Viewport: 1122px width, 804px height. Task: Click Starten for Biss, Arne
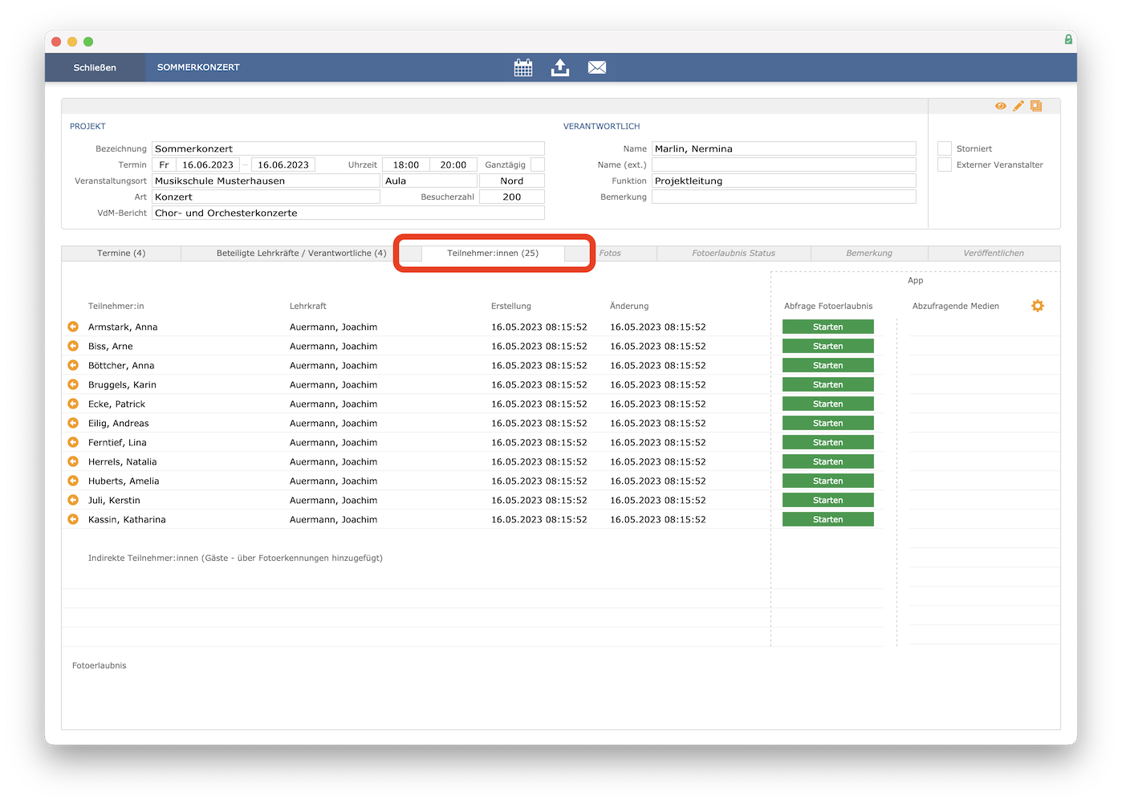tap(828, 346)
